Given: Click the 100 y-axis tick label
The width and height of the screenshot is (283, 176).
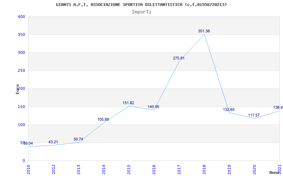Looking at the screenshot, I should tap(21, 125).
